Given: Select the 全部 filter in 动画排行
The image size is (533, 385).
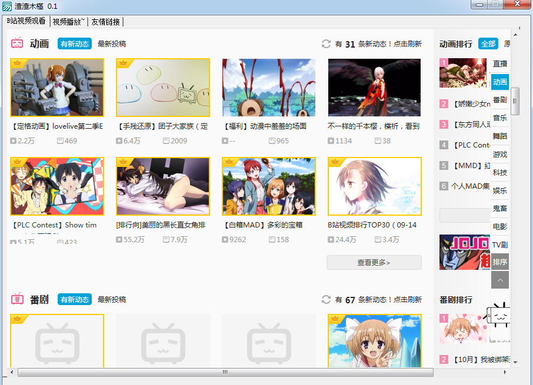Looking at the screenshot, I should click(x=488, y=44).
